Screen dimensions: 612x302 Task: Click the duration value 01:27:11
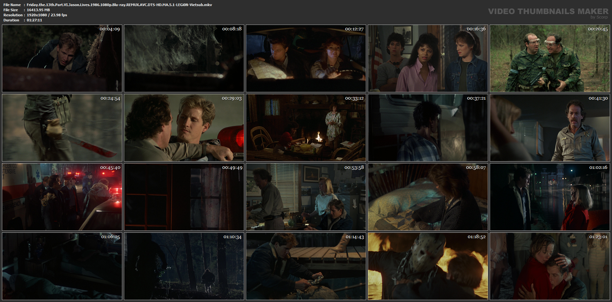tap(34, 20)
